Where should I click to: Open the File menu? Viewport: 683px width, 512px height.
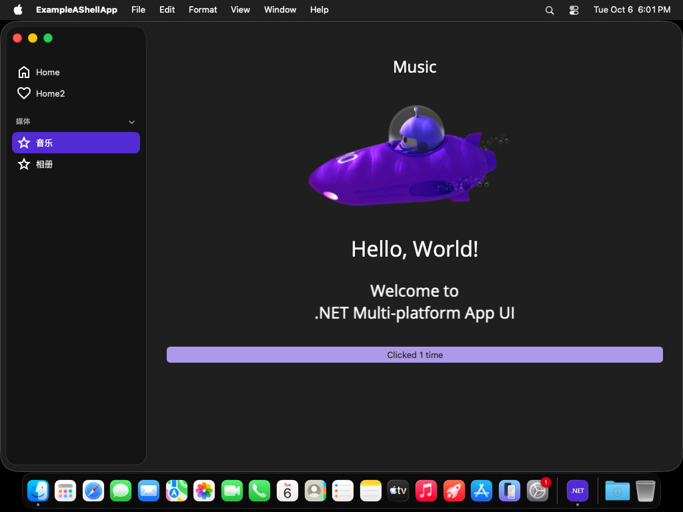(x=139, y=9)
